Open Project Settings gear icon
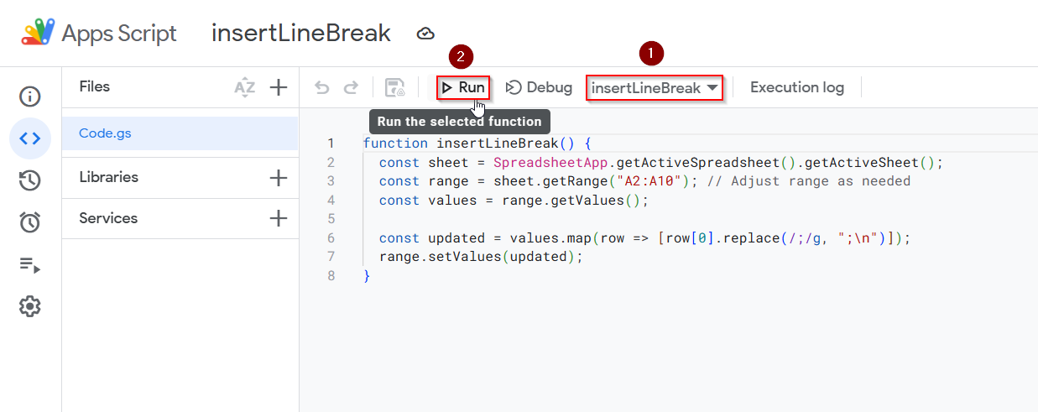The height and width of the screenshot is (412, 1038). [x=30, y=306]
